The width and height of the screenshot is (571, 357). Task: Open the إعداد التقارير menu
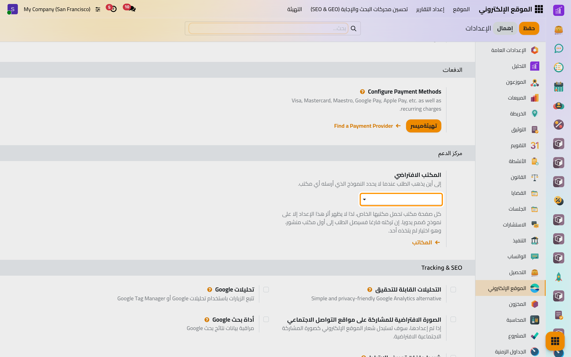pyautogui.click(x=430, y=9)
